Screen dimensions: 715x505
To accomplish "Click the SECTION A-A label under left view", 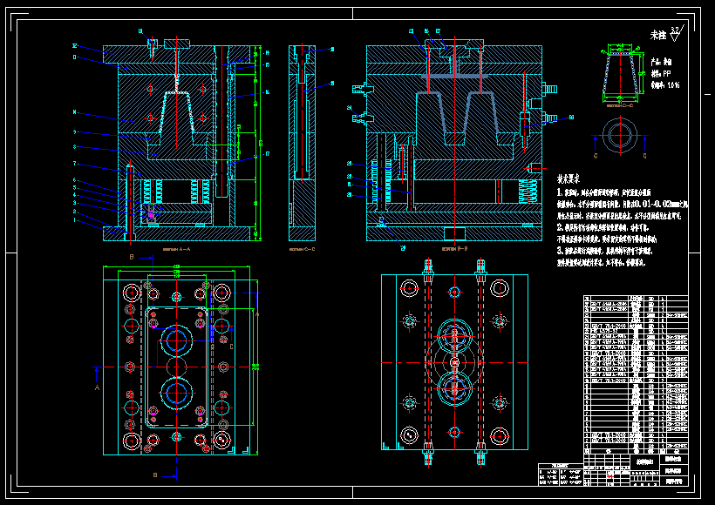I will pyautogui.click(x=172, y=247).
